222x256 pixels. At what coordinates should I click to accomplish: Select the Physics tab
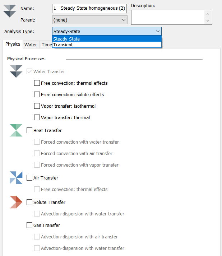(13, 44)
